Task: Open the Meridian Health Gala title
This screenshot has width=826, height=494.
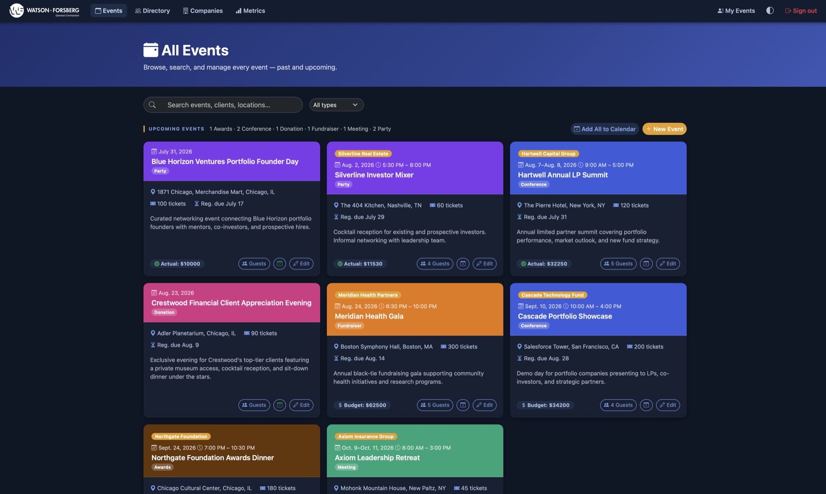Action: pyautogui.click(x=369, y=316)
